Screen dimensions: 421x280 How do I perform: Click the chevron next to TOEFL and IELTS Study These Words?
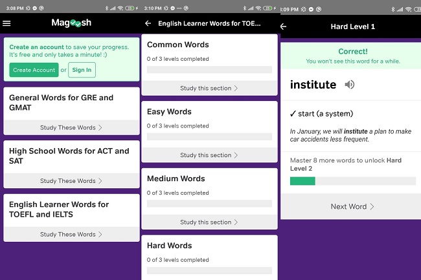tap(100, 235)
